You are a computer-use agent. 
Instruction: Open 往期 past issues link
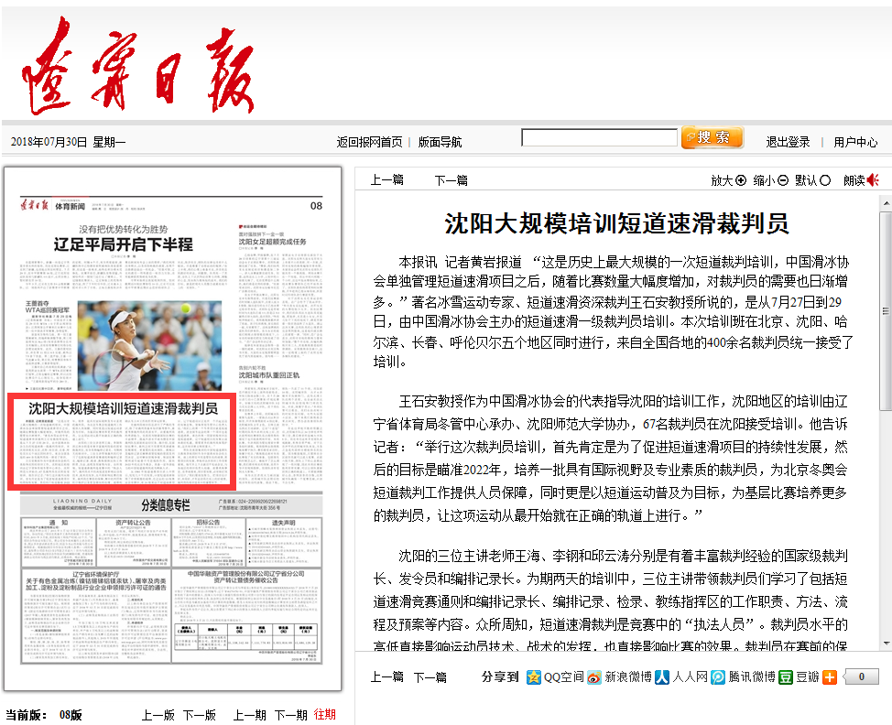point(325,715)
